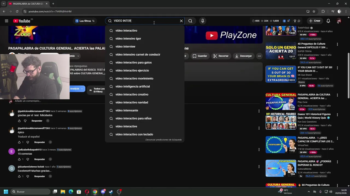Click Todos Los filter button
Image resolution: width=350 pixels, height=196 pixels.
coord(97,90)
